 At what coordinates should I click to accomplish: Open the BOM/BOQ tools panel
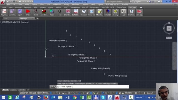coord(76,12)
